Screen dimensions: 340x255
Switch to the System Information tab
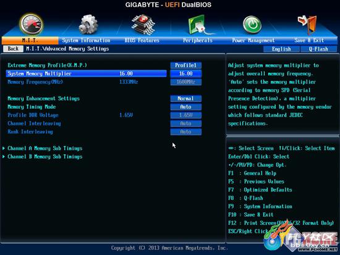[x=86, y=41]
